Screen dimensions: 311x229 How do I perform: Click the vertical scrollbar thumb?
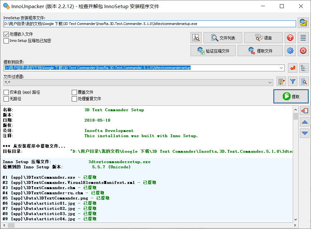(295, 116)
